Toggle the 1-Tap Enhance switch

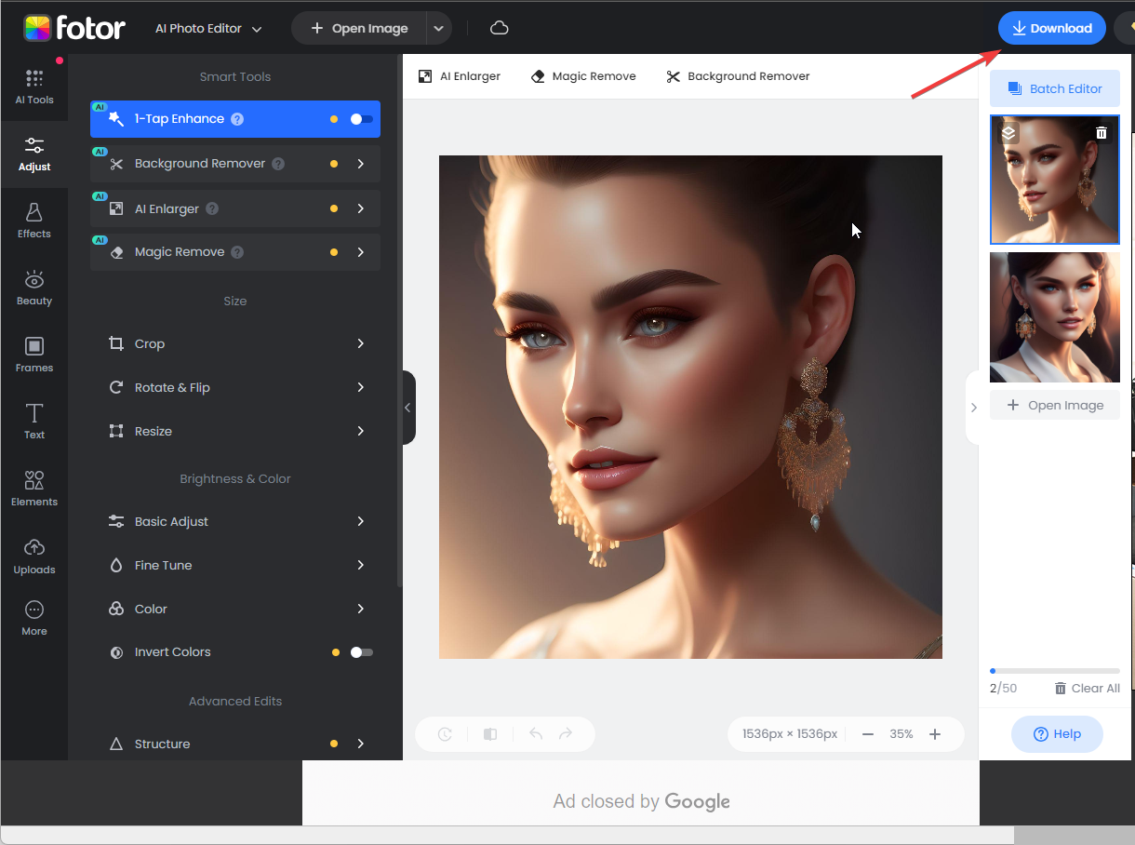362,119
